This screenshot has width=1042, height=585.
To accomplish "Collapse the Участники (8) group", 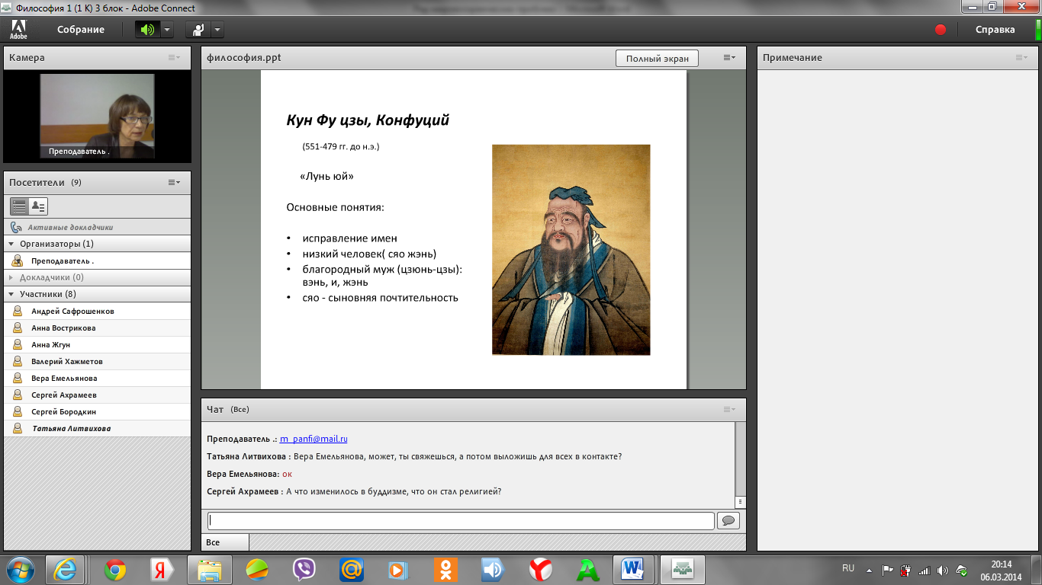I will (x=11, y=294).
